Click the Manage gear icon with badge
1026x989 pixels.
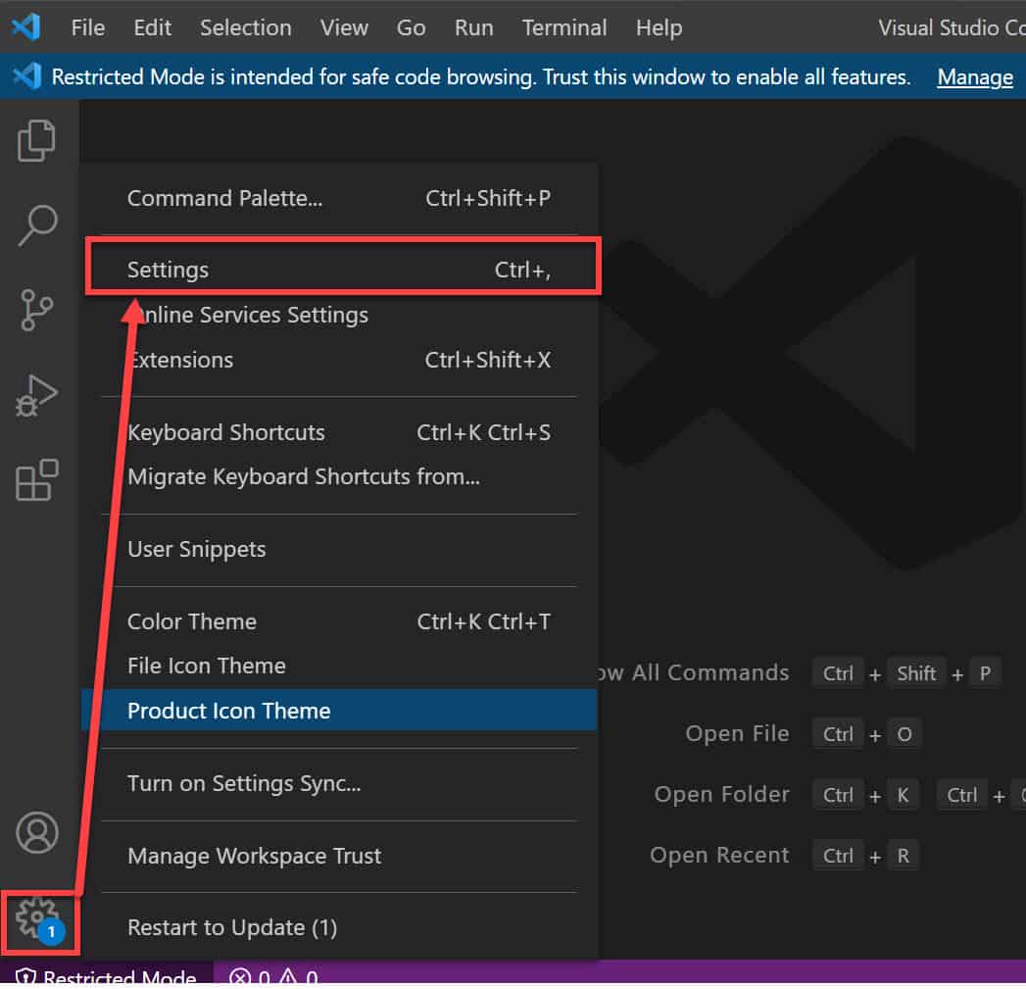(x=38, y=919)
